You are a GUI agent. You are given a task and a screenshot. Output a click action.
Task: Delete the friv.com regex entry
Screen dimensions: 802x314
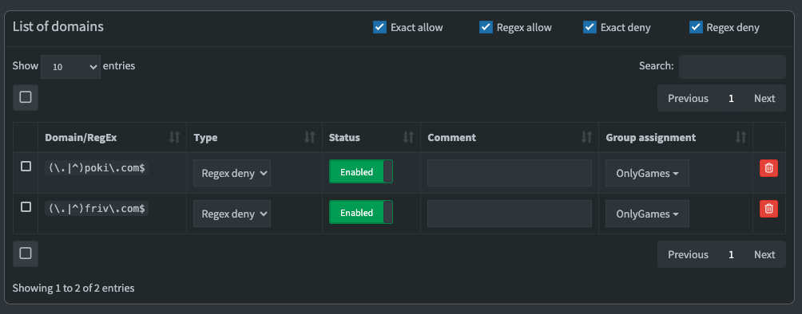[768, 208]
